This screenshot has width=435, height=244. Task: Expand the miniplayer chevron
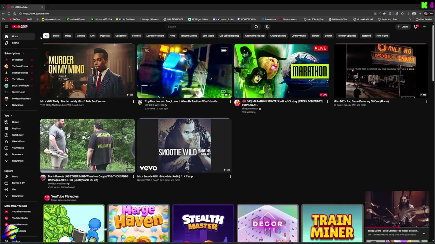click(x=424, y=233)
